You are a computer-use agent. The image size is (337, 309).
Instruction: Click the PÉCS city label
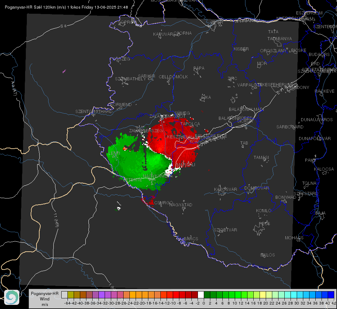pos(264,224)
